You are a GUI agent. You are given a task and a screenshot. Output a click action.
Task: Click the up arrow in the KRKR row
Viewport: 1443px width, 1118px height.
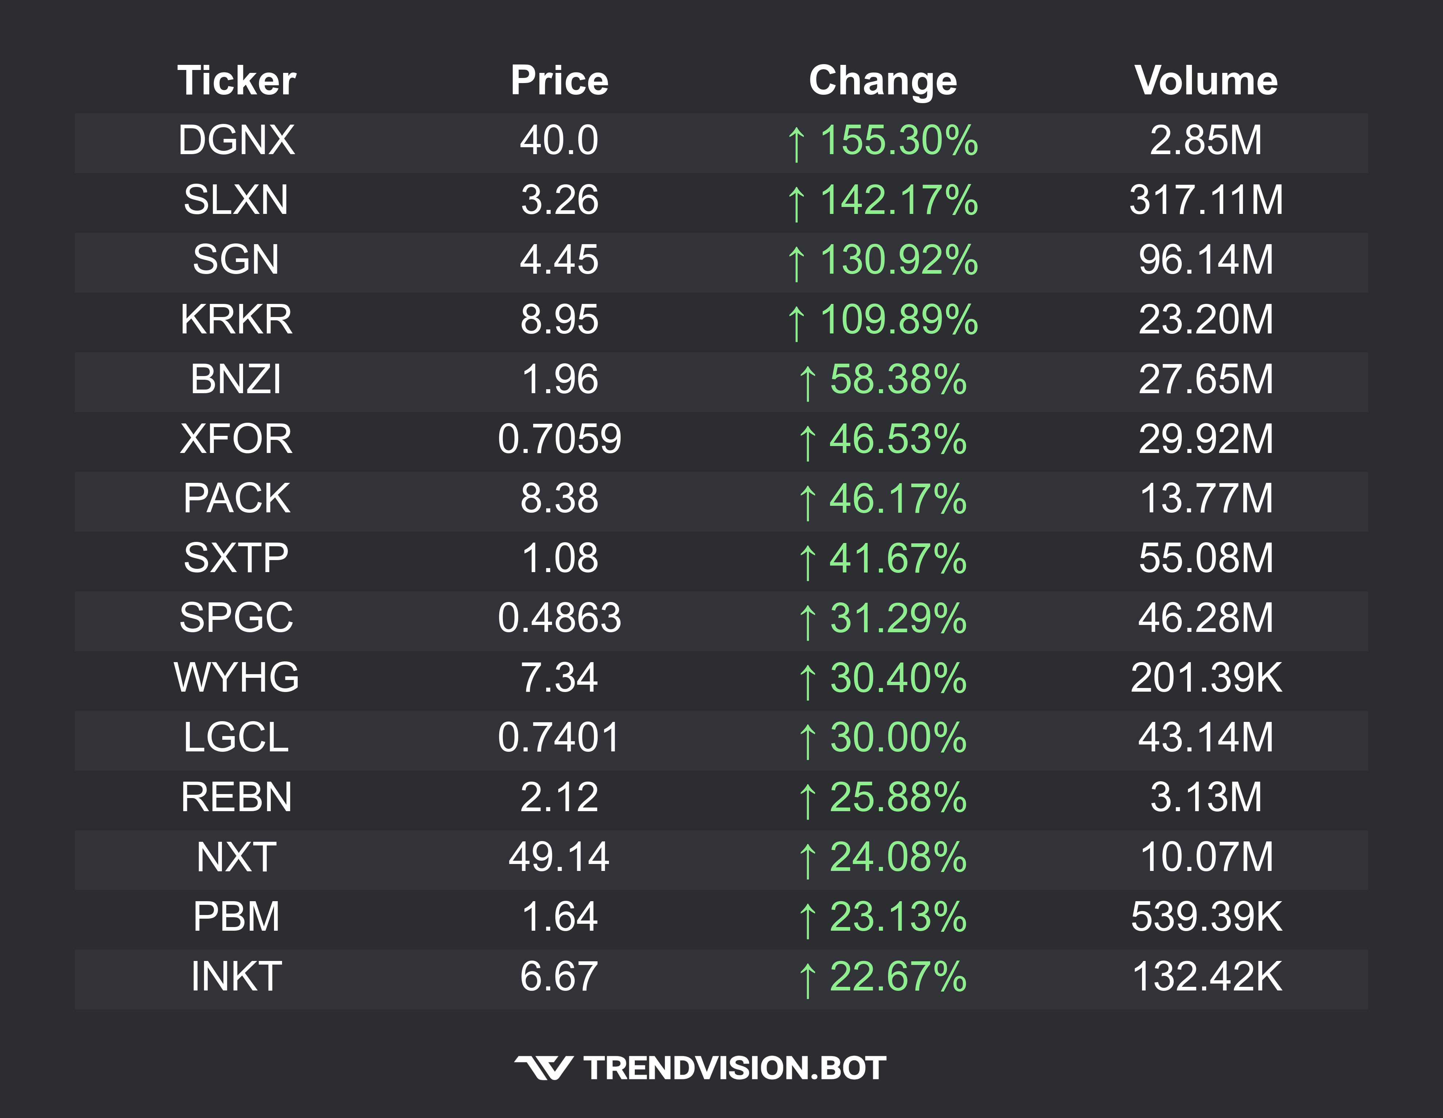pyautogui.click(x=797, y=322)
